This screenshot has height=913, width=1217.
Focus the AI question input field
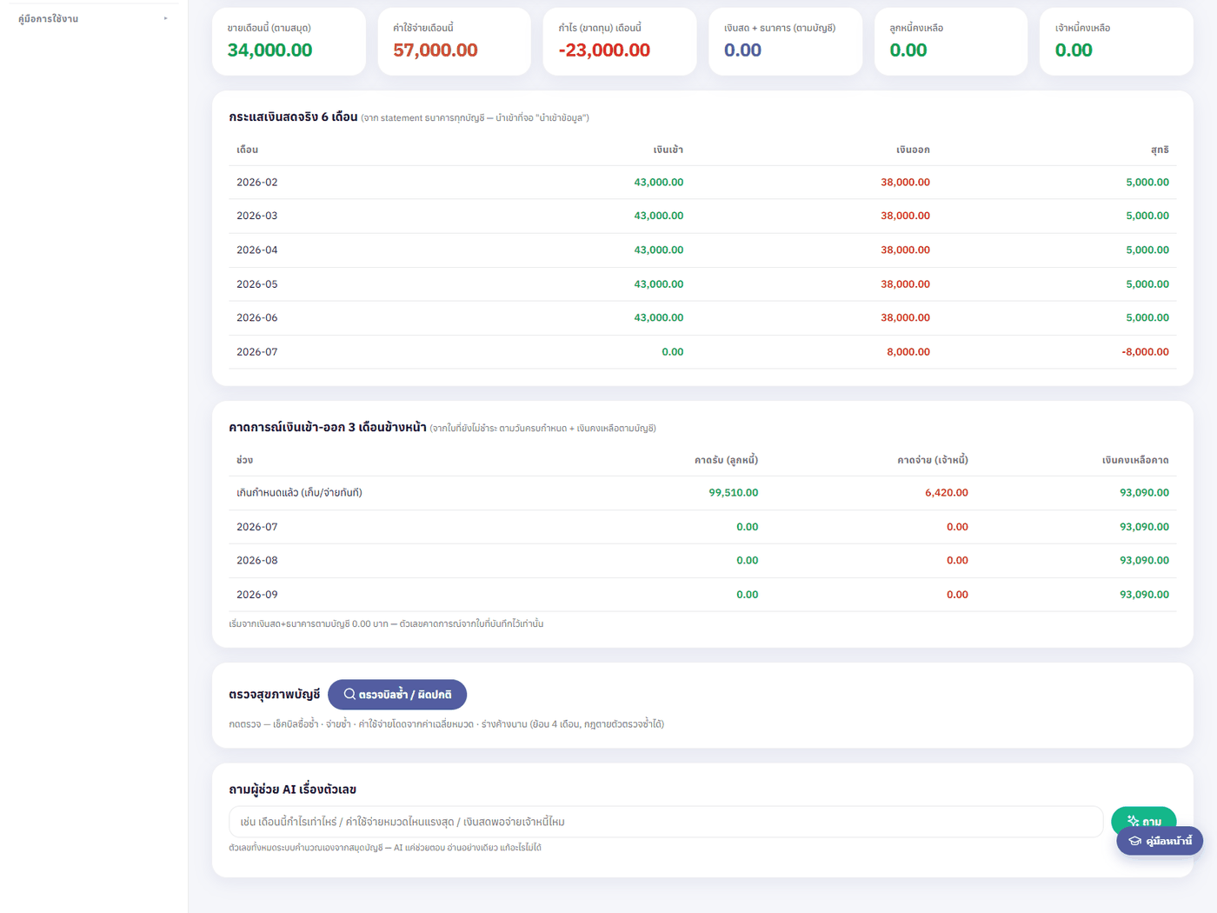pos(666,822)
